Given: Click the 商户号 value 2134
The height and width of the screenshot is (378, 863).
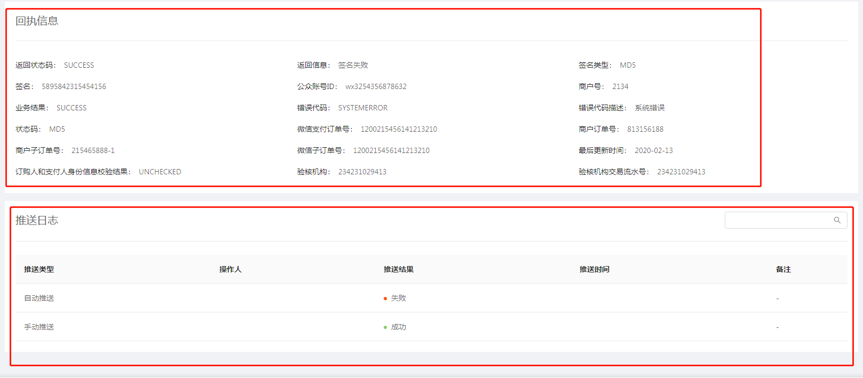Looking at the screenshot, I should click(x=620, y=86).
